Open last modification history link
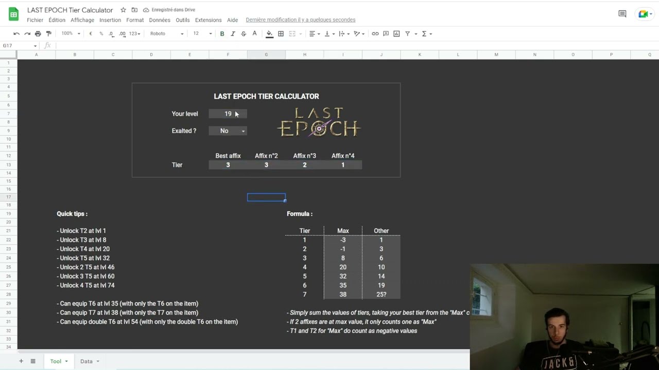Screen dimensions: 659x370 pos(301,20)
